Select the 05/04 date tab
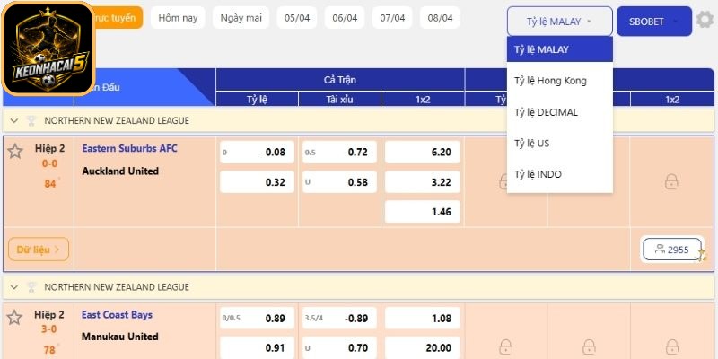 (x=297, y=18)
